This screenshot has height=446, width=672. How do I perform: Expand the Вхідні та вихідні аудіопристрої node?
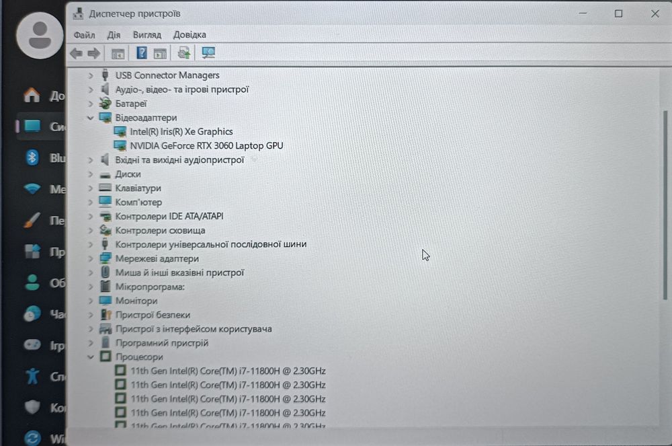pos(91,160)
